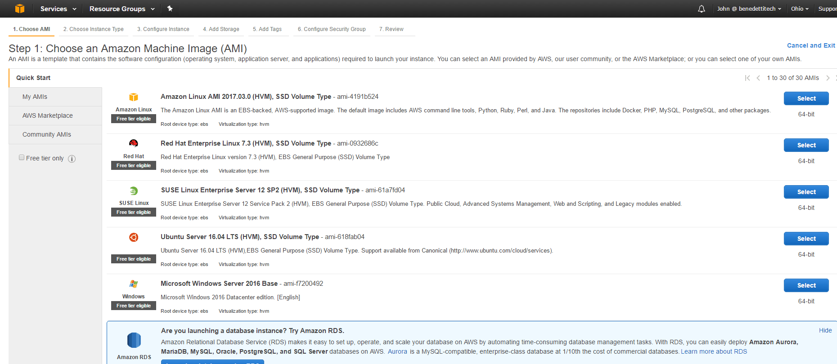Click the Ubuntu Server 16.04 LTS title

pos(240,237)
